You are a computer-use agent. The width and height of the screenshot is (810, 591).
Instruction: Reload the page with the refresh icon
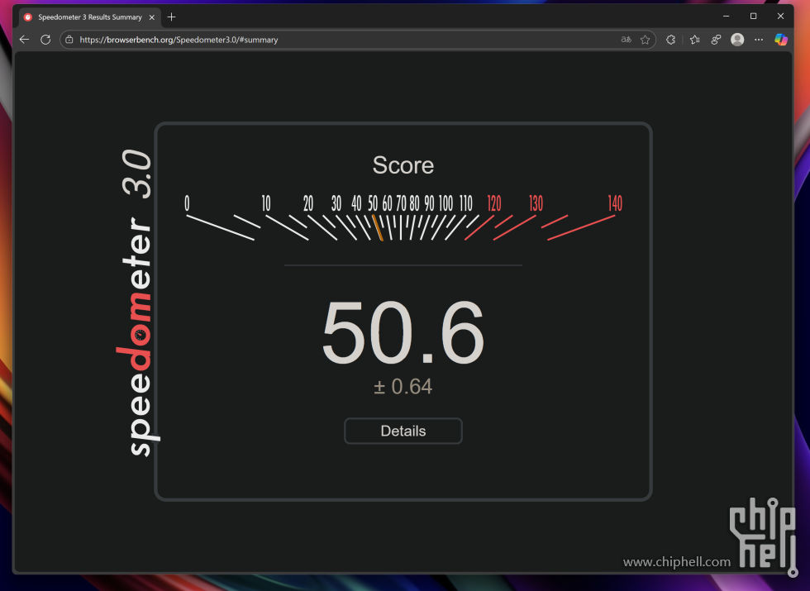pos(45,40)
